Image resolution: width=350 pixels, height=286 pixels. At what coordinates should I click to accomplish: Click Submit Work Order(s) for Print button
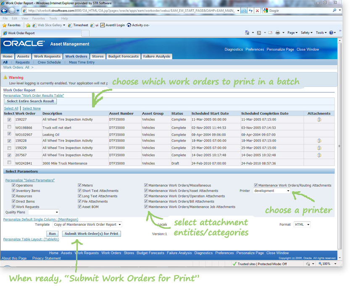(x=92, y=234)
